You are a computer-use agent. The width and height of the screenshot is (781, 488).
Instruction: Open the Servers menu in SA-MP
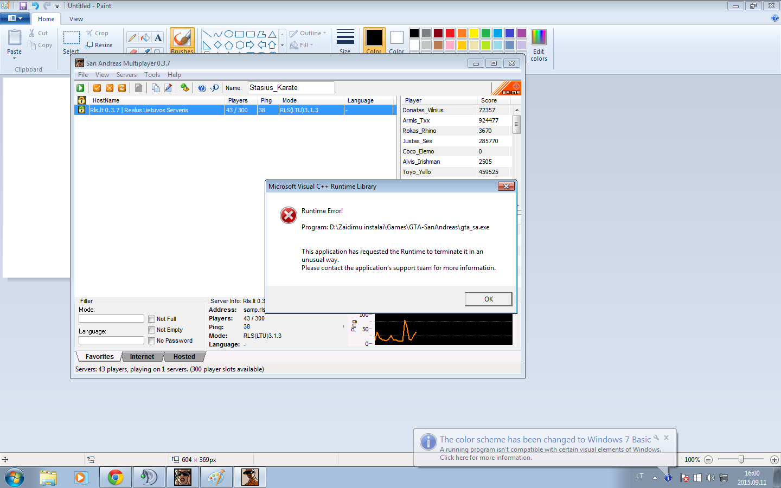126,75
